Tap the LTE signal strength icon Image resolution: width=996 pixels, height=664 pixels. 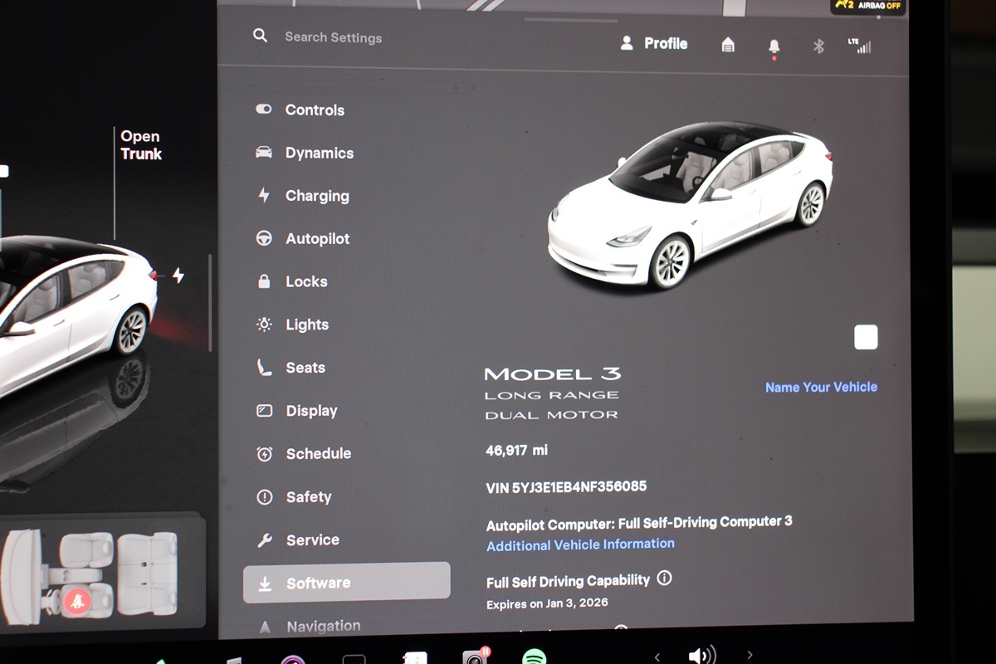click(860, 46)
